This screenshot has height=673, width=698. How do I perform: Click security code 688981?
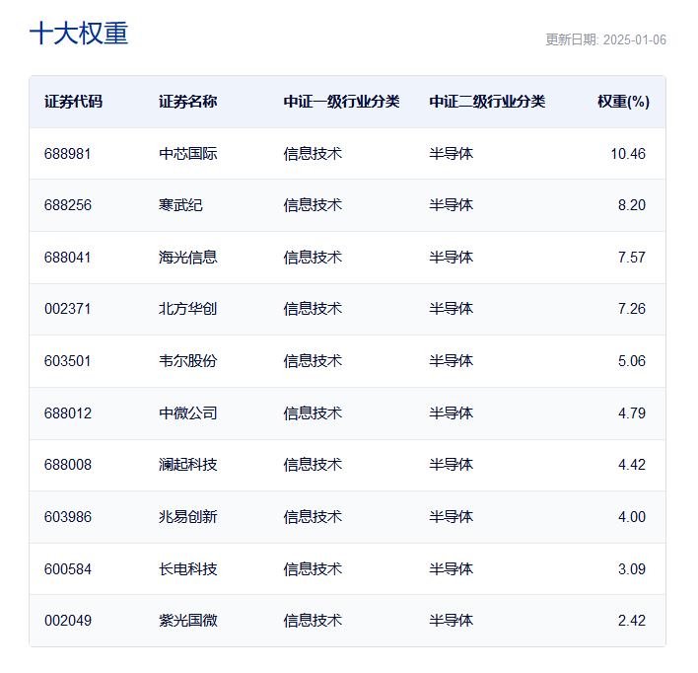pos(68,154)
